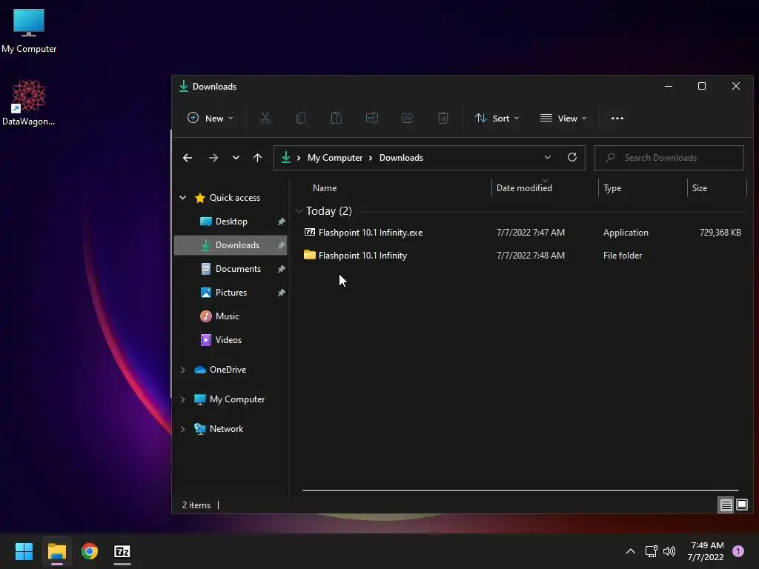Click chevron after My Computer in breadcrumb

coord(371,158)
